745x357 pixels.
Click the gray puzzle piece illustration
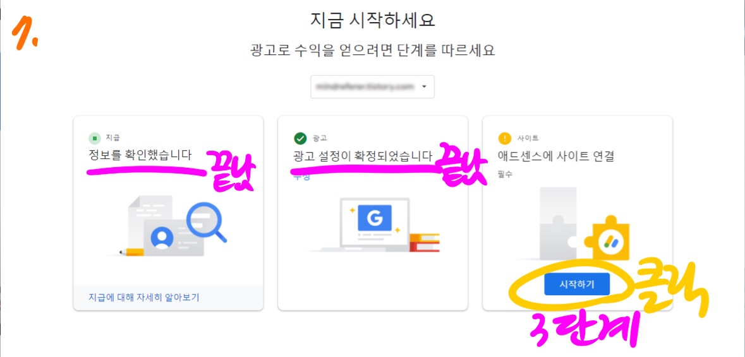coord(559,223)
